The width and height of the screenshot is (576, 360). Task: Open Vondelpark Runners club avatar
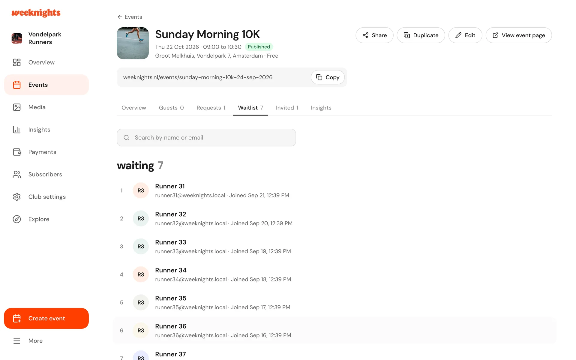17,38
